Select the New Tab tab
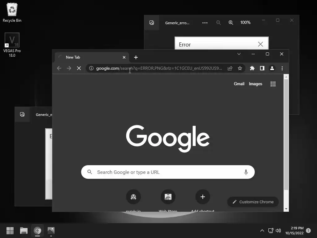The image size is (317, 238). coord(92,57)
